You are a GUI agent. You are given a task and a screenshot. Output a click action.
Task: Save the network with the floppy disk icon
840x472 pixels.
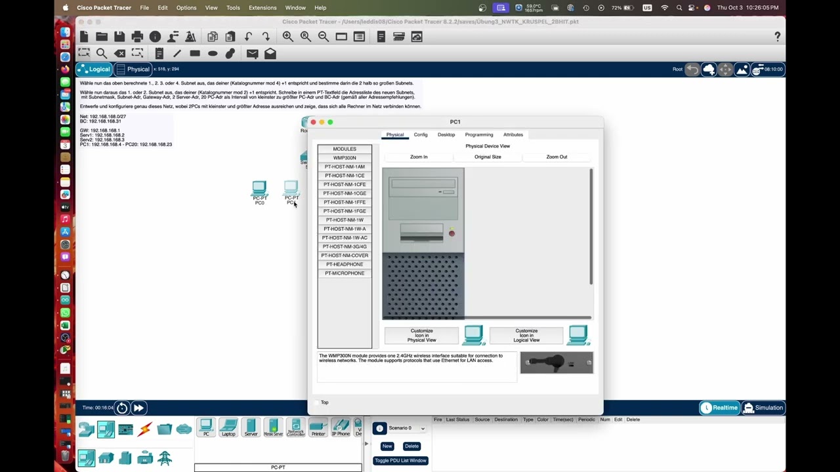(119, 37)
